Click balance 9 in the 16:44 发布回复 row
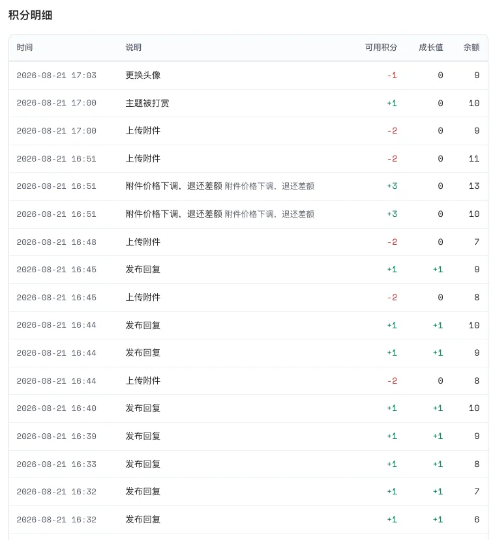 click(477, 353)
